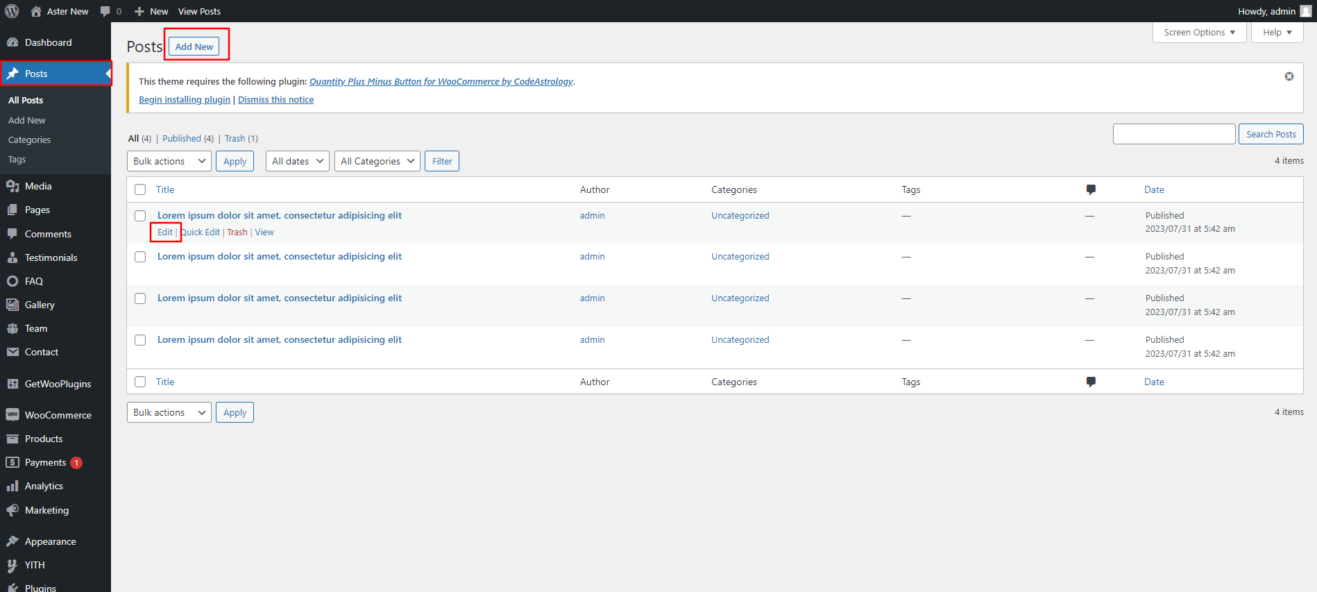The height and width of the screenshot is (592, 1317).
Task: Expand the Screen Options panel
Action: (1200, 33)
